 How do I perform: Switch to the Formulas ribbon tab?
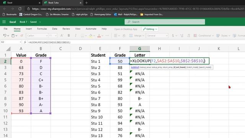[x=42, y=29]
